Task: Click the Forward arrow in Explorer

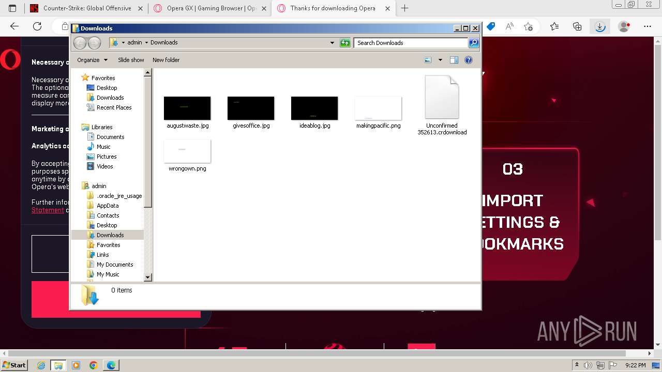Action: coord(95,43)
